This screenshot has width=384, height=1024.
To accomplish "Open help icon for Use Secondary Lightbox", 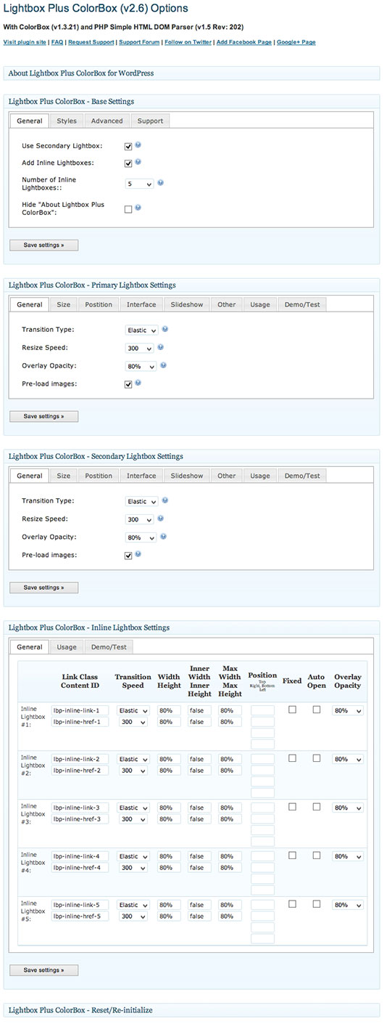I will tap(138, 145).
